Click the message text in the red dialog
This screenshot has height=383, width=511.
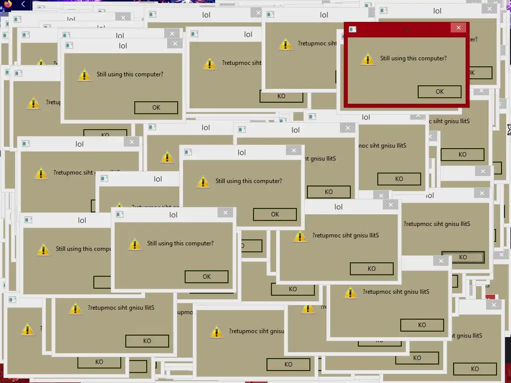pyautogui.click(x=413, y=58)
